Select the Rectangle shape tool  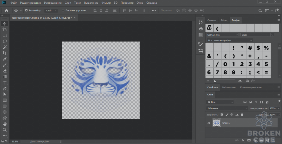coord(5,100)
